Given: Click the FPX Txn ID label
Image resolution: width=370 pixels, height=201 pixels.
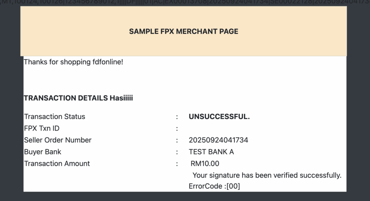Looking at the screenshot, I should tap(42, 128).
